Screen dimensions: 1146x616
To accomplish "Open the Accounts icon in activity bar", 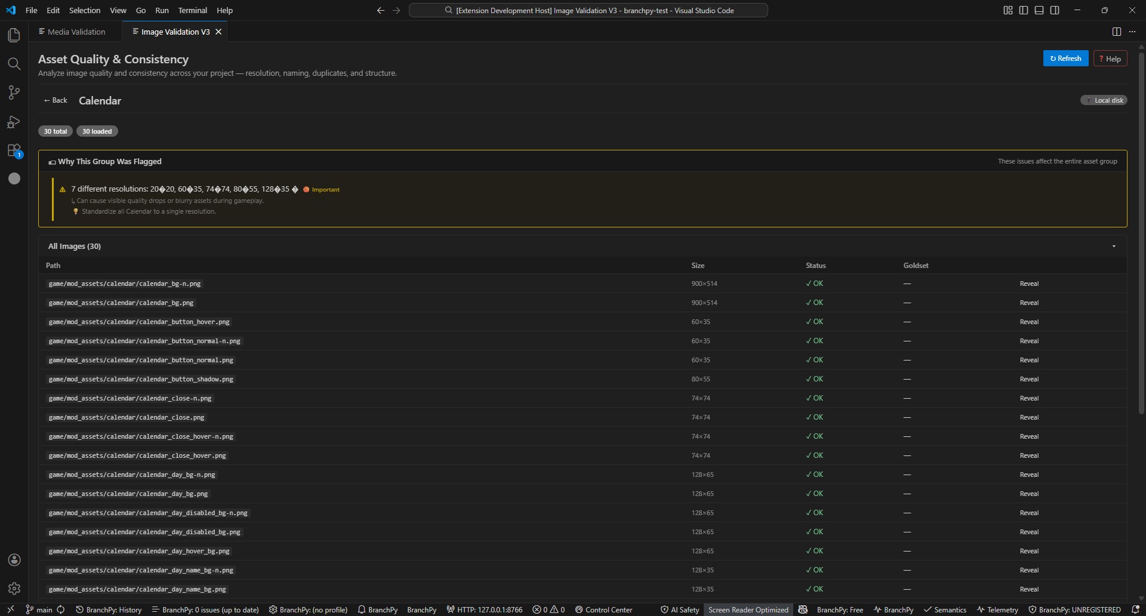I will (14, 560).
